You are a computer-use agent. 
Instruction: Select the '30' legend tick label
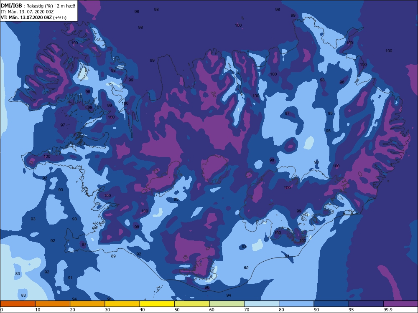click(107, 310)
